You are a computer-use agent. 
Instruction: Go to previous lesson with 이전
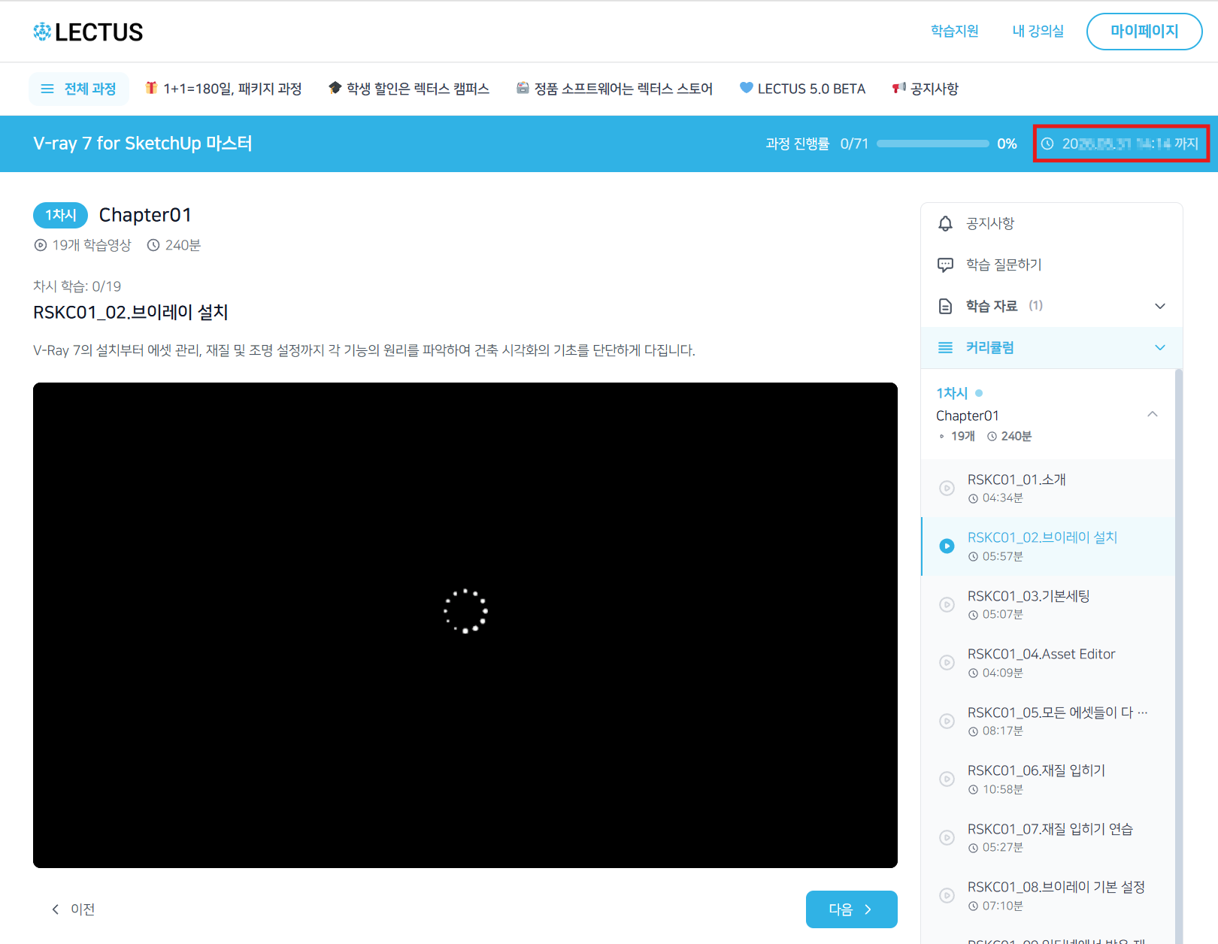(x=73, y=909)
